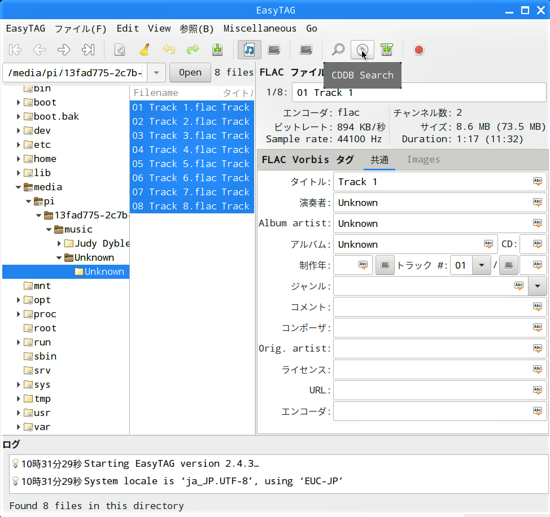Redo the change with green arrow
Image resolution: width=550 pixels, height=517 pixels.
[x=193, y=50]
